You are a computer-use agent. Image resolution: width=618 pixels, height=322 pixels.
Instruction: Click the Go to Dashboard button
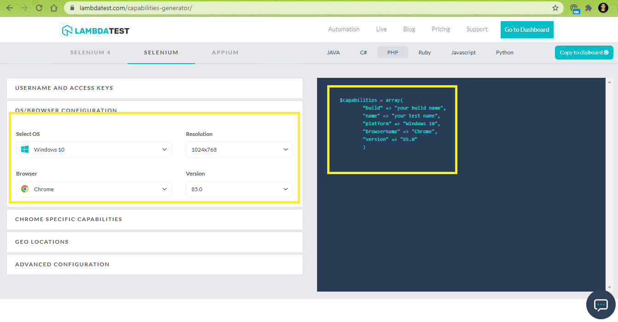tap(527, 29)
